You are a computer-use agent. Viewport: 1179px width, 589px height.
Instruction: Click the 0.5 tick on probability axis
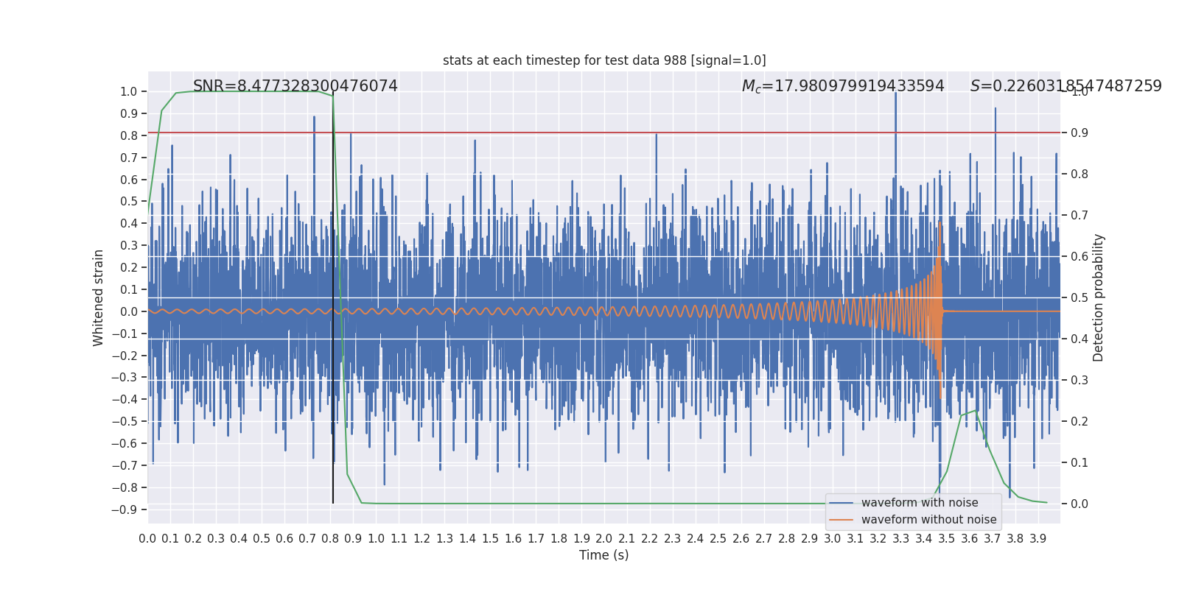[1080, 297]
